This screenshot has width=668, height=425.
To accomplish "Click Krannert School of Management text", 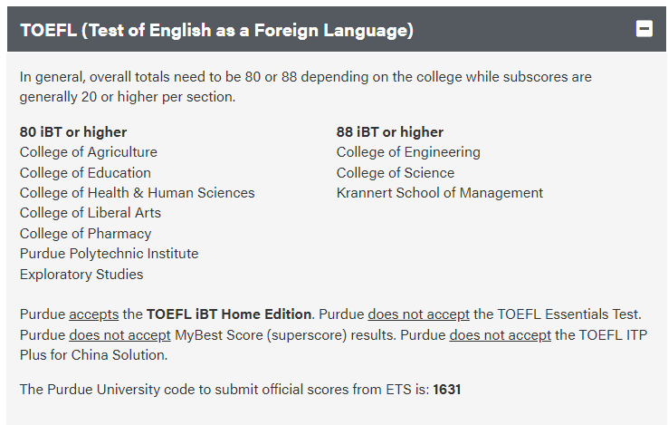I will click(440, 192).
